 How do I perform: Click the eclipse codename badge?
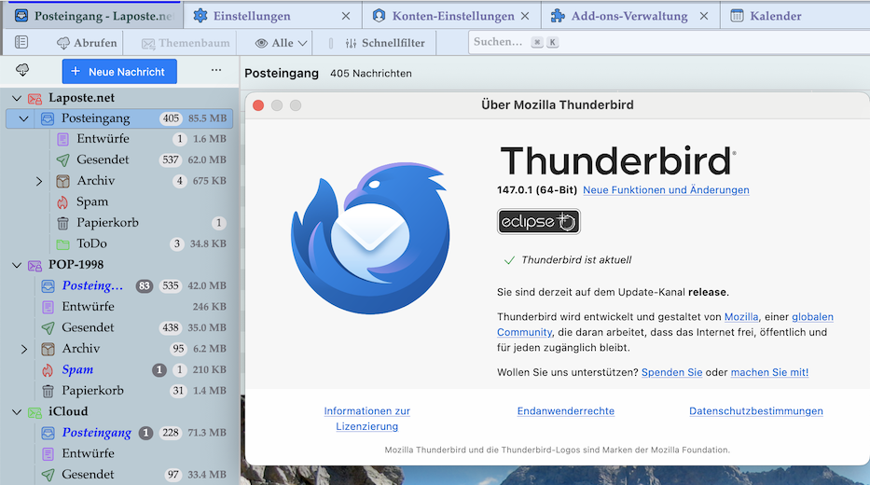[x=538, y=222]
